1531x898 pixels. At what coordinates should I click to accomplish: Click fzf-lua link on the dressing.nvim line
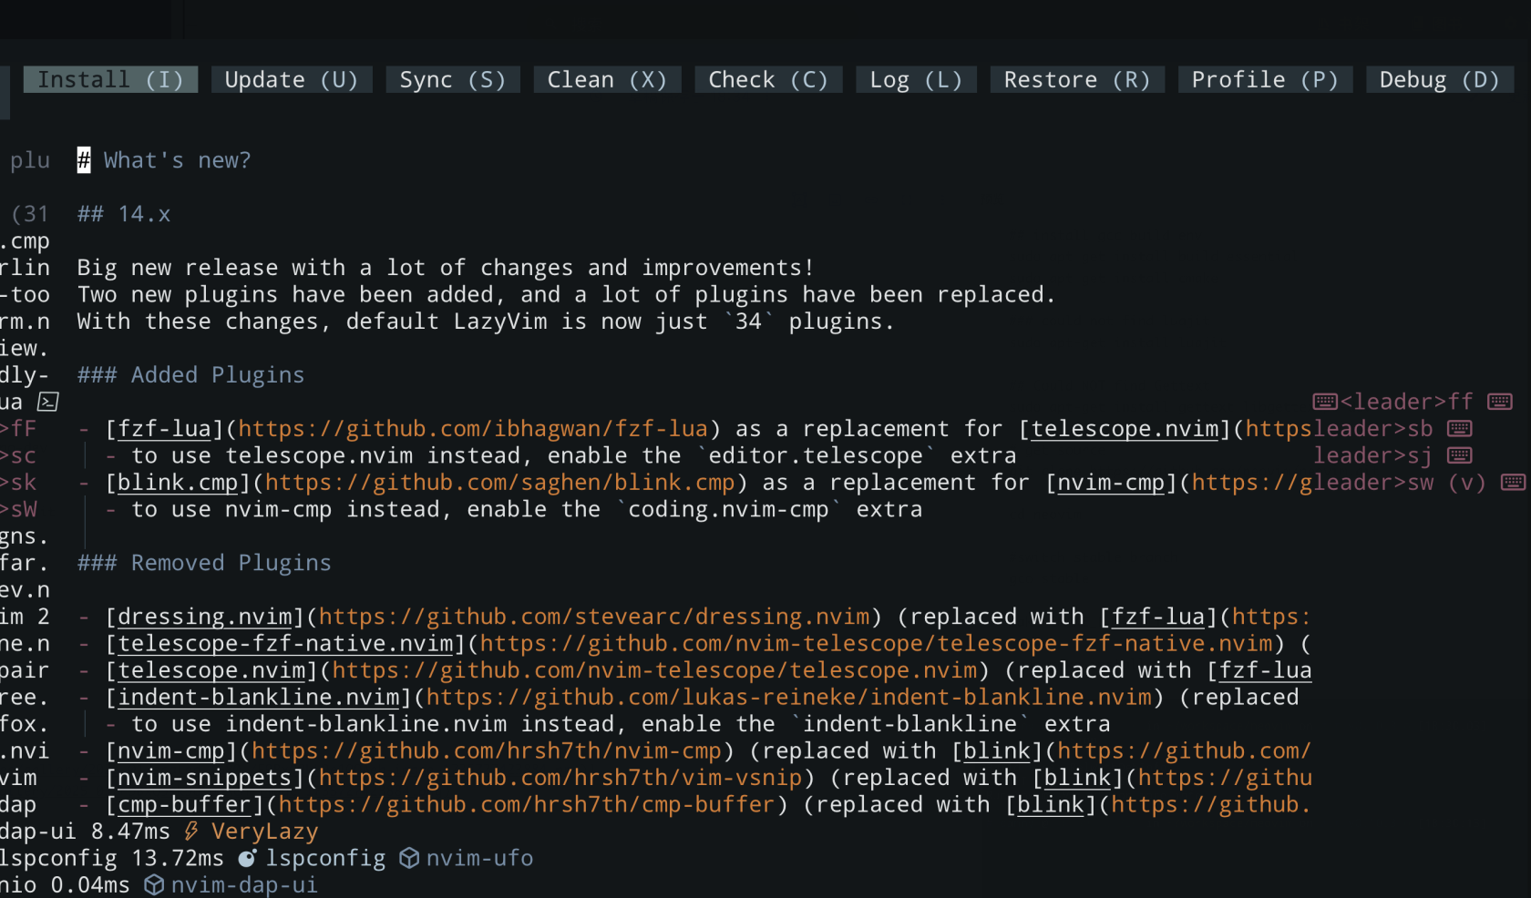(1159, 617)
